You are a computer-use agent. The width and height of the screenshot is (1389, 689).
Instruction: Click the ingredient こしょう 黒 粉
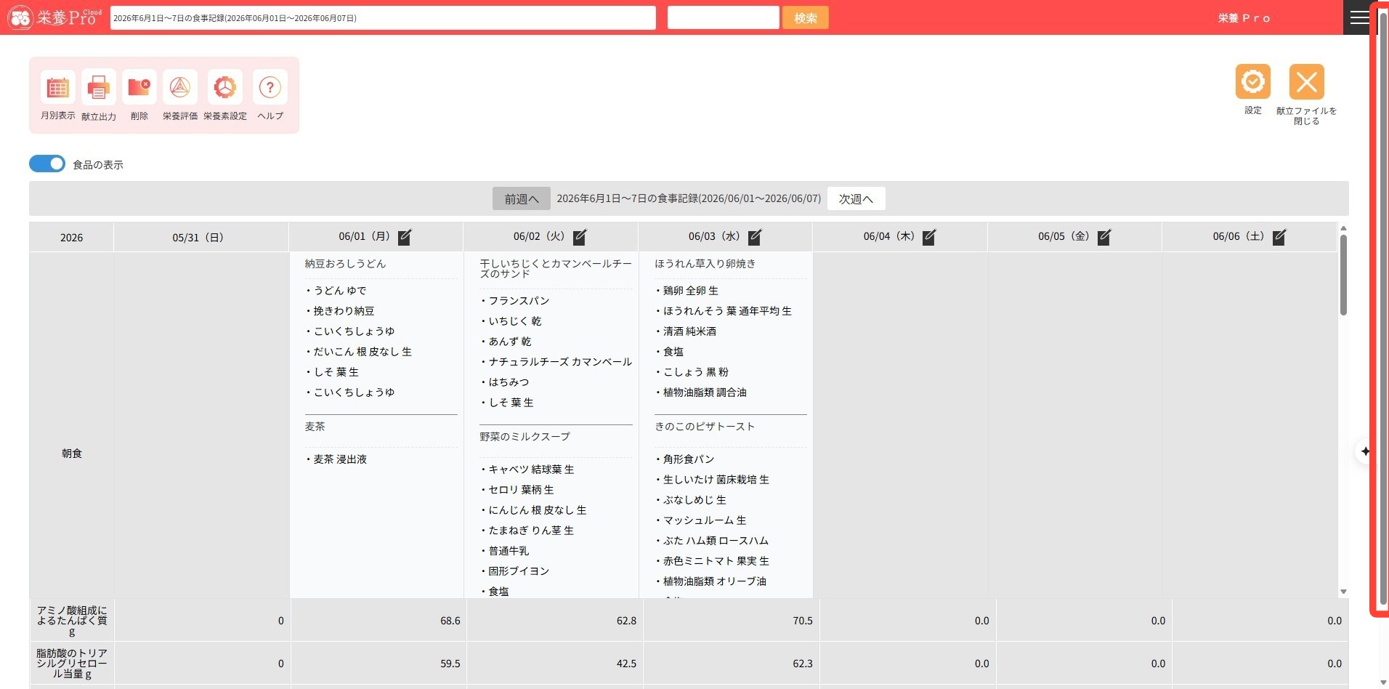695,372
